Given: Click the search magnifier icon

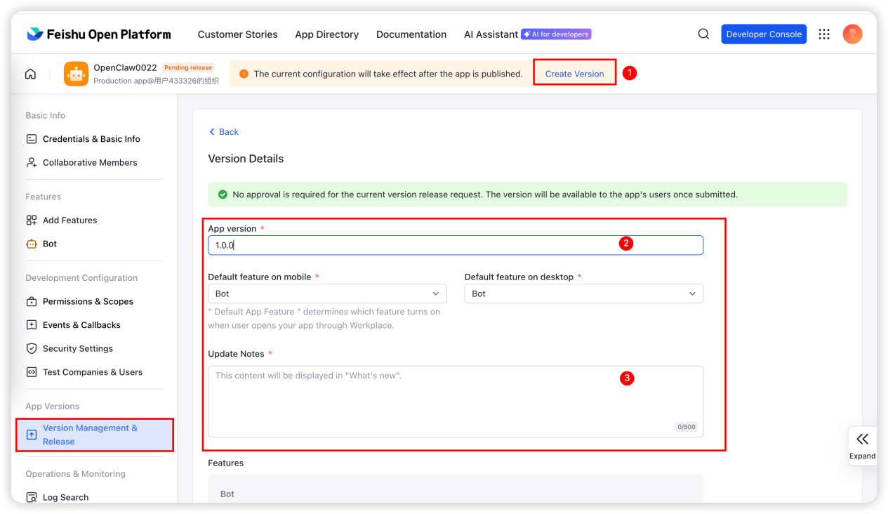Looking at the screenshot, I should 703,34.
